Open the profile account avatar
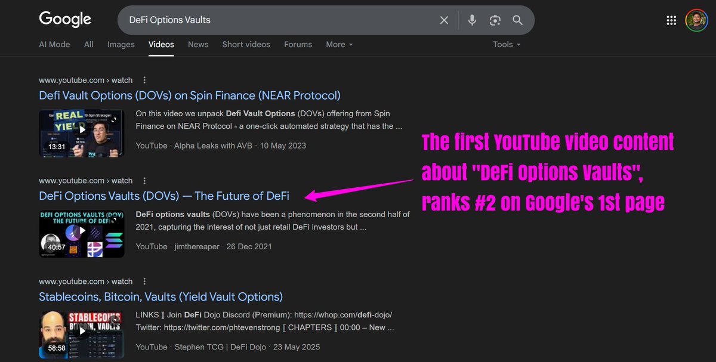Image resolution: width=716 pixels, height=362 pixels. coord(697,20)
